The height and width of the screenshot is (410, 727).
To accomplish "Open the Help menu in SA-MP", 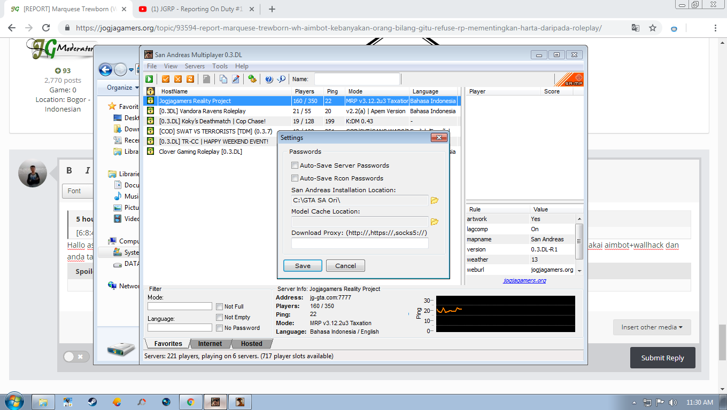I will [242, 66].
